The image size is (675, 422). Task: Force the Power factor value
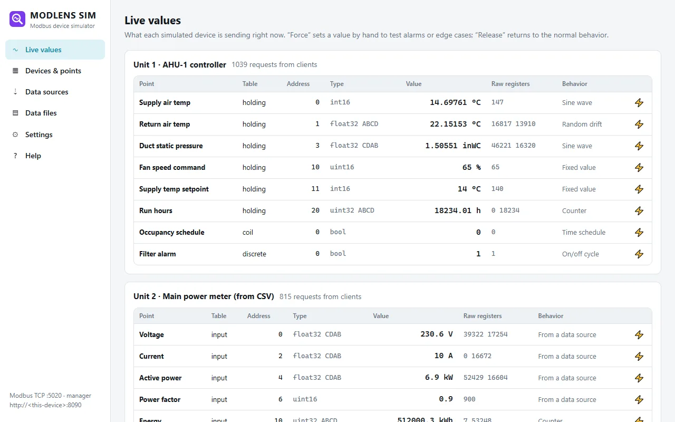pyautogui.click(x=639, y=400)
